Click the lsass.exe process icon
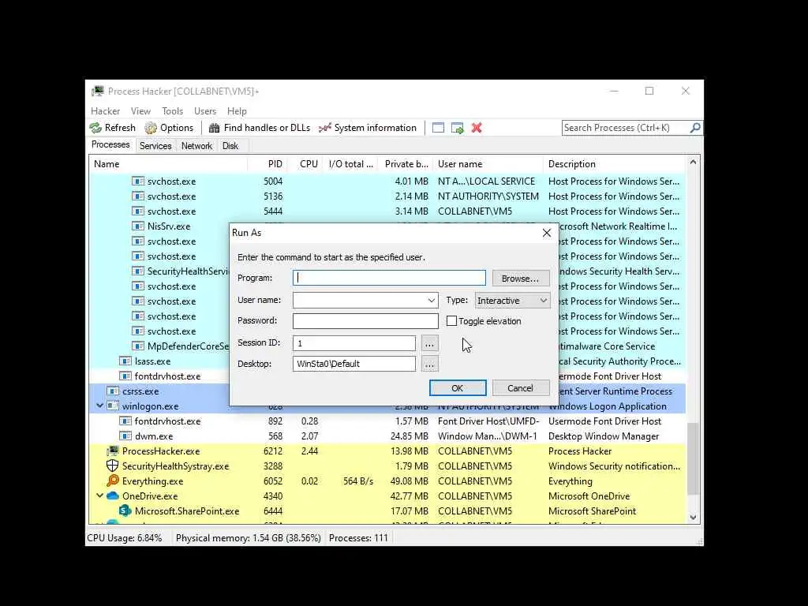The height and width of the screenshot is (606, 808). pos(125,361)
